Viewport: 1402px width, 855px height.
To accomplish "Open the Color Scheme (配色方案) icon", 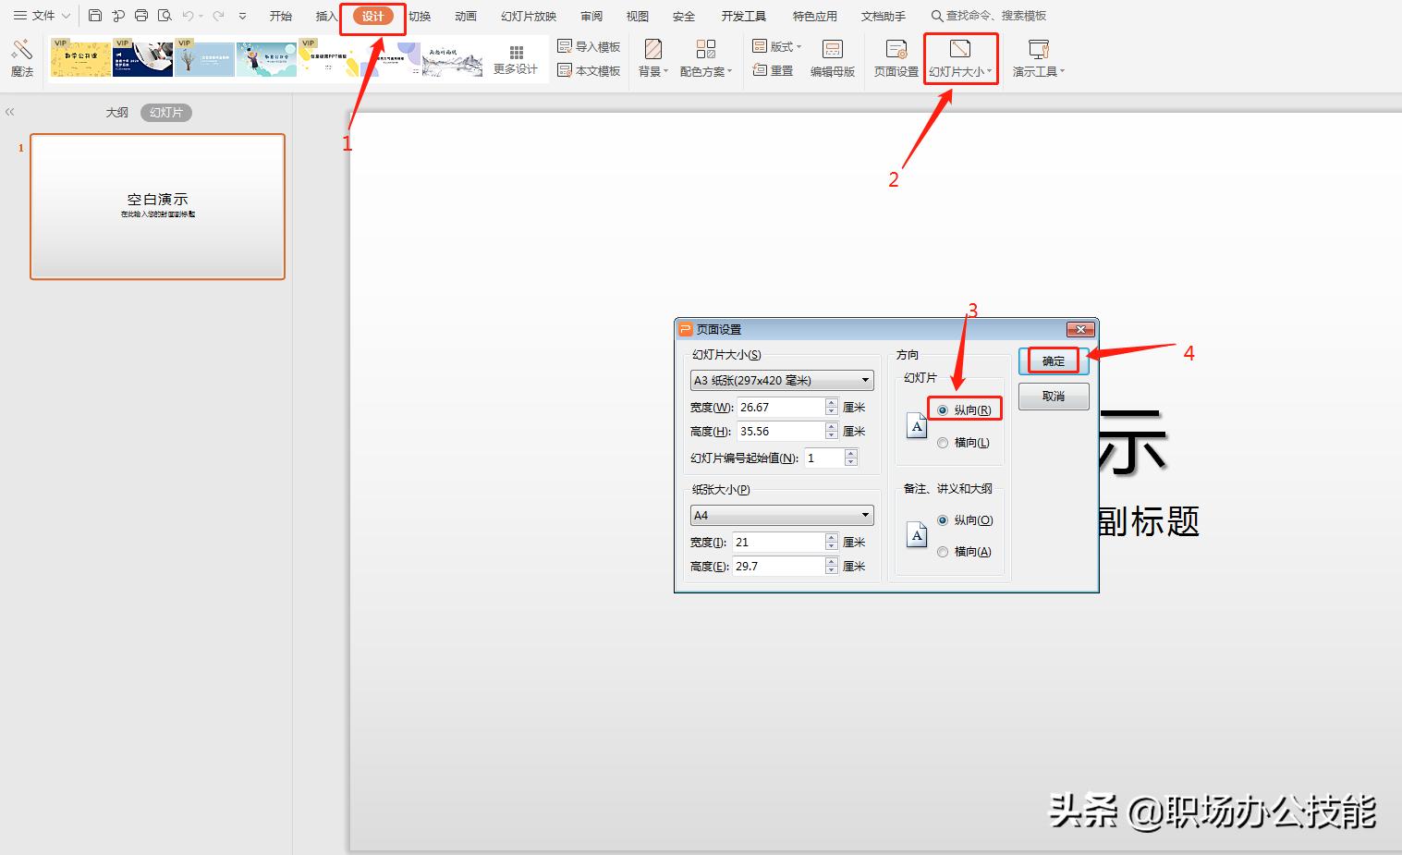I will point(706,57).
